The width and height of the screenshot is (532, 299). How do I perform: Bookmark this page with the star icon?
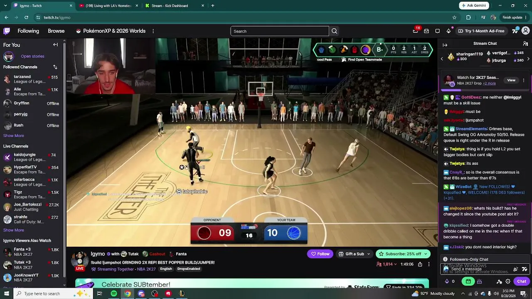(454, 17)
